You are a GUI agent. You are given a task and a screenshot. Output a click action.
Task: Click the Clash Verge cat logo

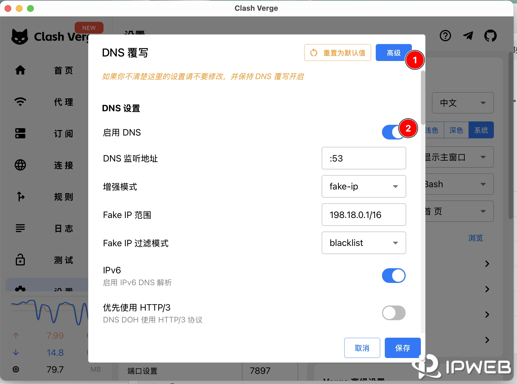click(x=20, y=37)
